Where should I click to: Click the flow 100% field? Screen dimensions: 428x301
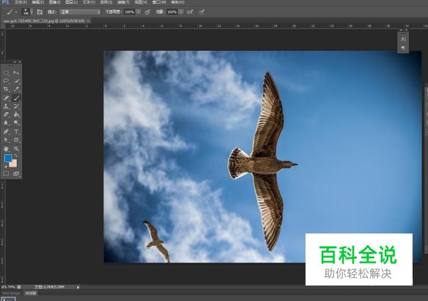tap(172, 12)
